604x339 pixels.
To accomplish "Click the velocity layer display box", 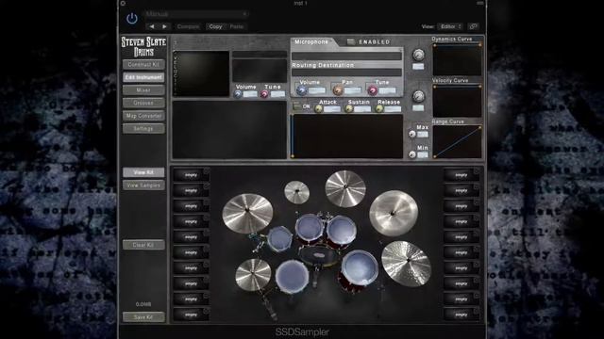I will (x=201, y=73).
